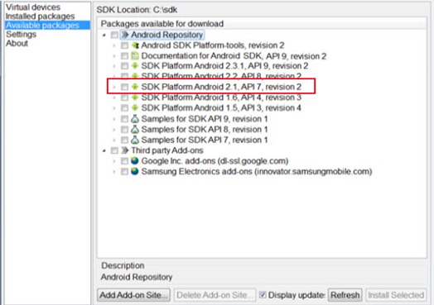Collapse the Third party Add-ons node
This screenshot has width=434, height=305.
pyautogui.click(x=104, y=150)
